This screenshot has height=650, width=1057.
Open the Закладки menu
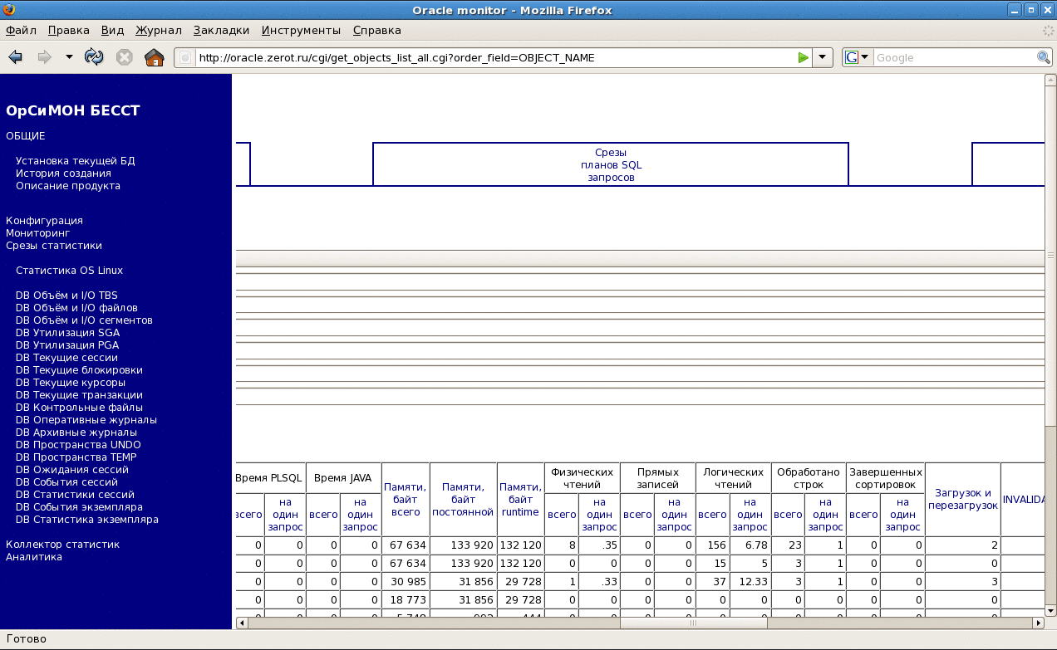(221, 30)
